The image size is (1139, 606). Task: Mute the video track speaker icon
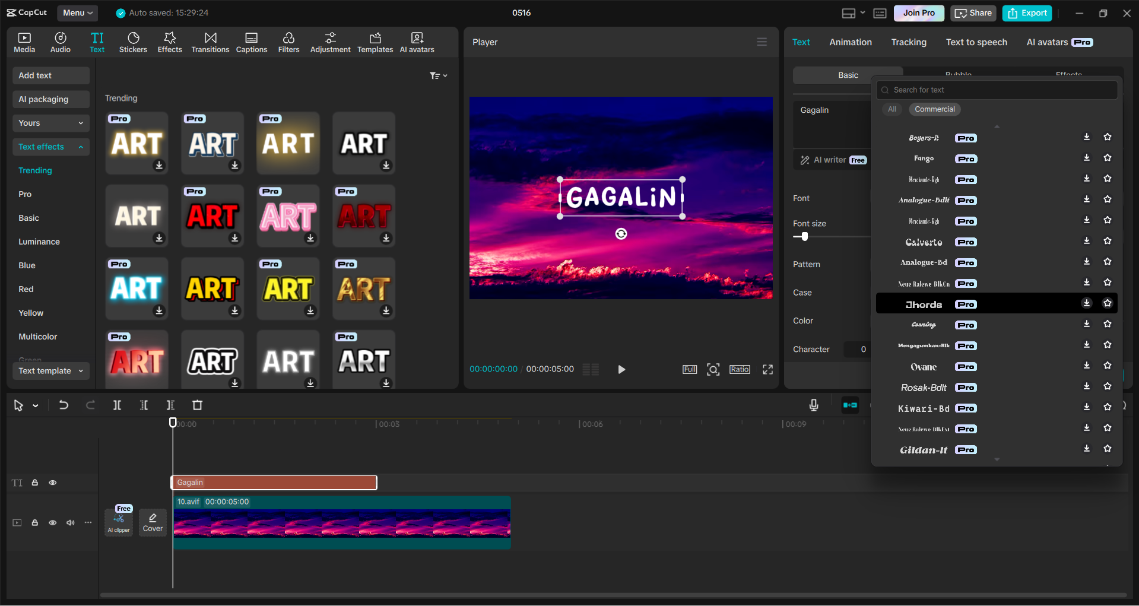(70, 522)
